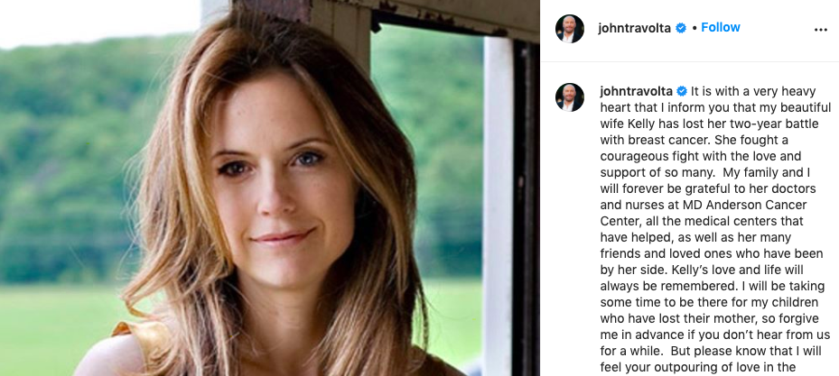This screenshot has height=376, width=839.
Task: Click the verified badge in post header
Action: pos(681,28)
